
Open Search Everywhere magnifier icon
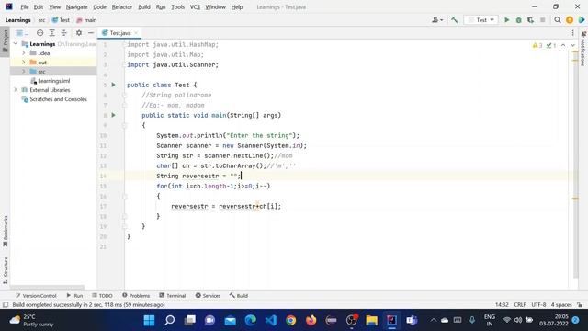[x=558, y=20]
